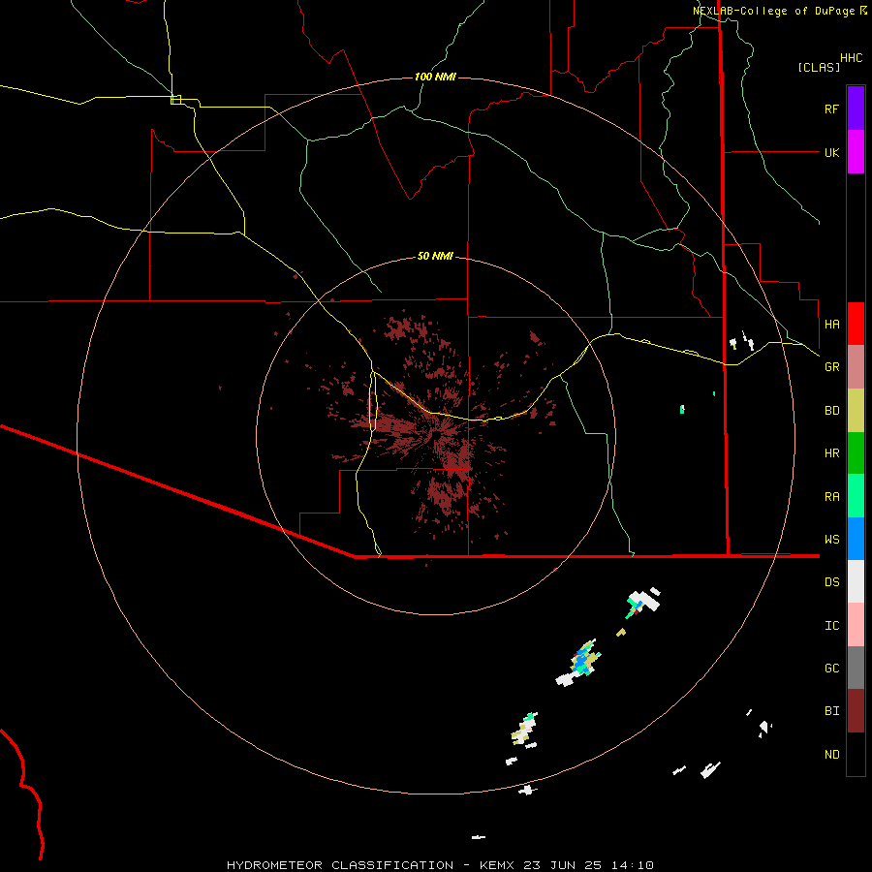Image resolution: width=872 pixels, height=872 pixels.
Task: Select the gray GC legend swatch
Action: pos(856,668)
